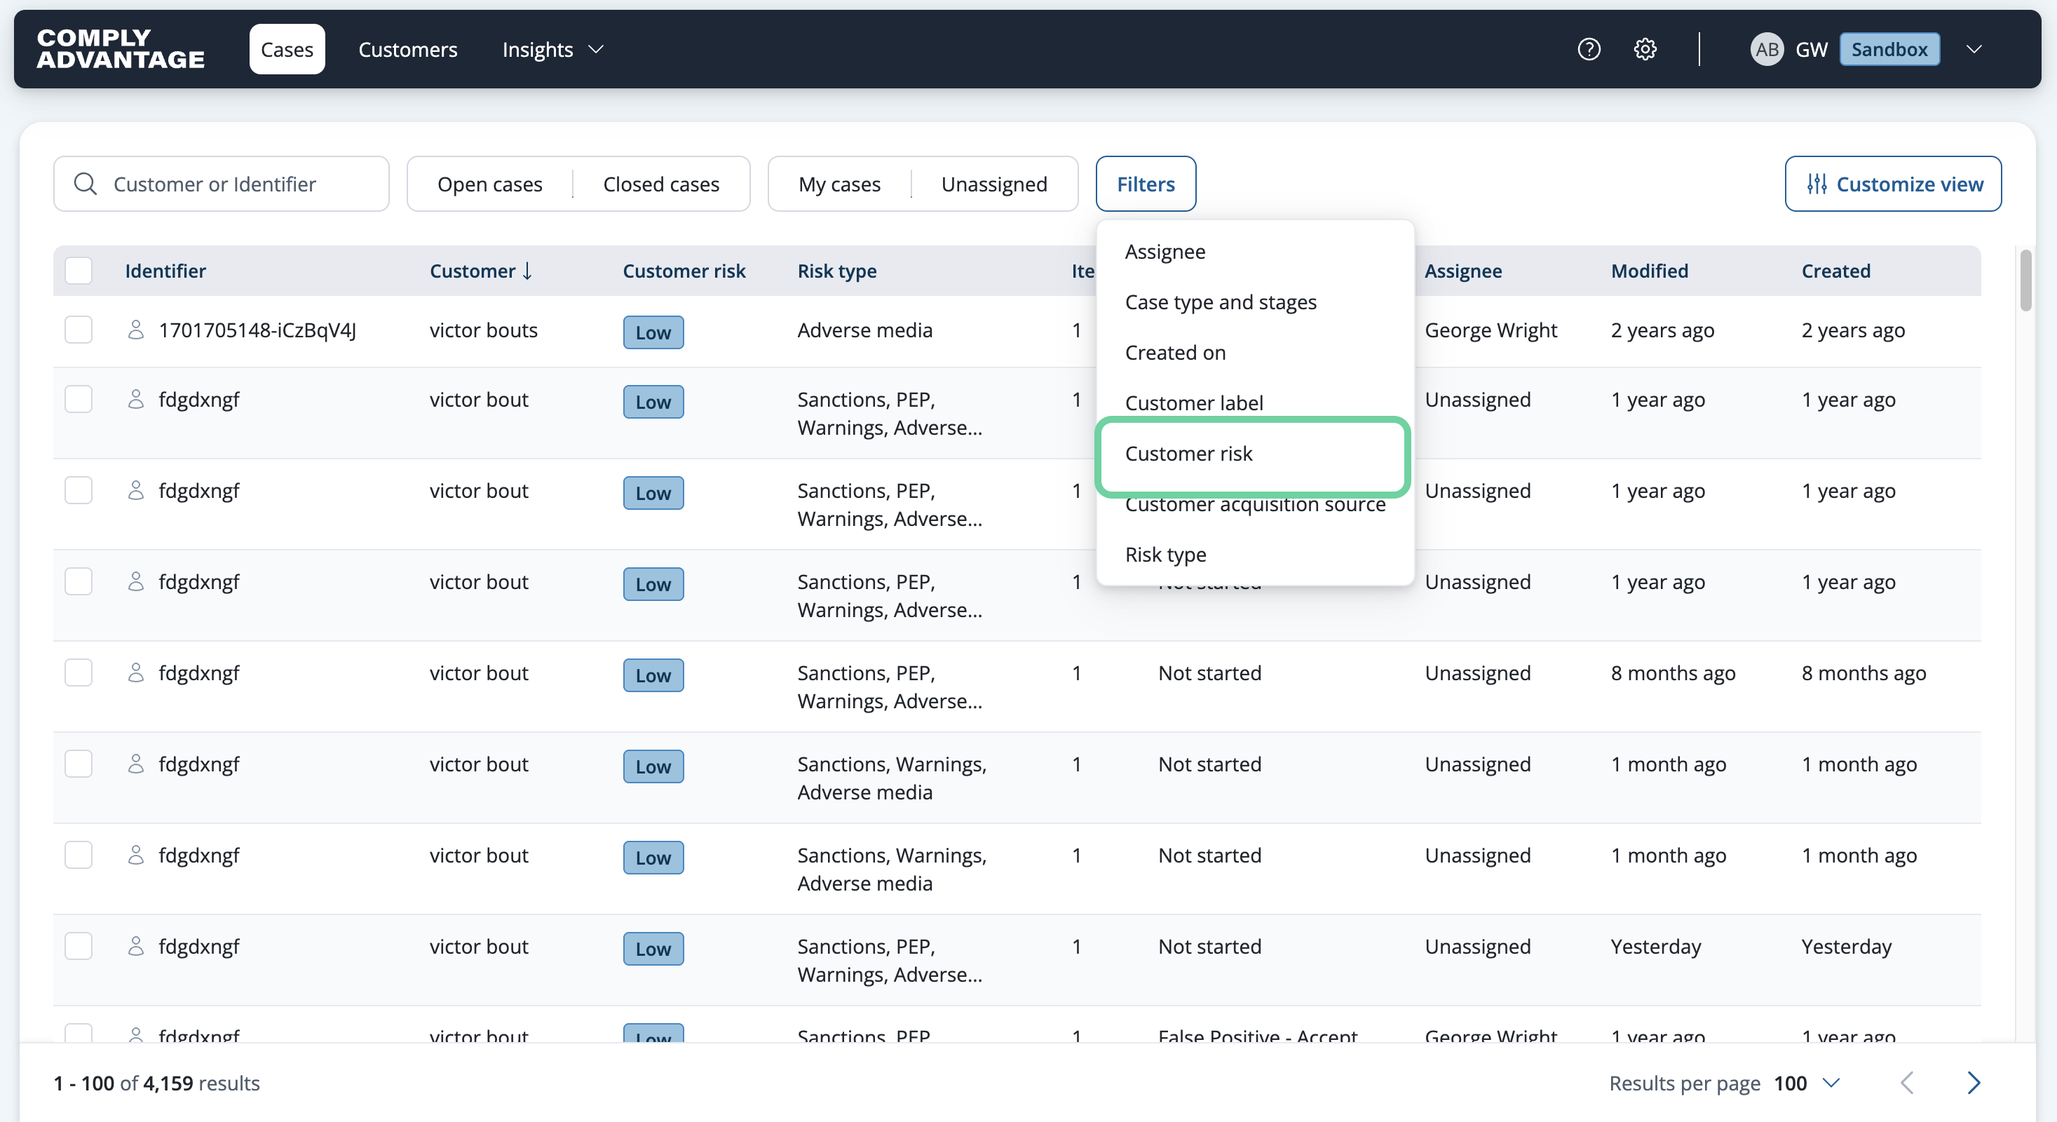Sort by Risk type column header
The height and width of the screenshot is (1122, 2057).
click(x=837, y=271)
